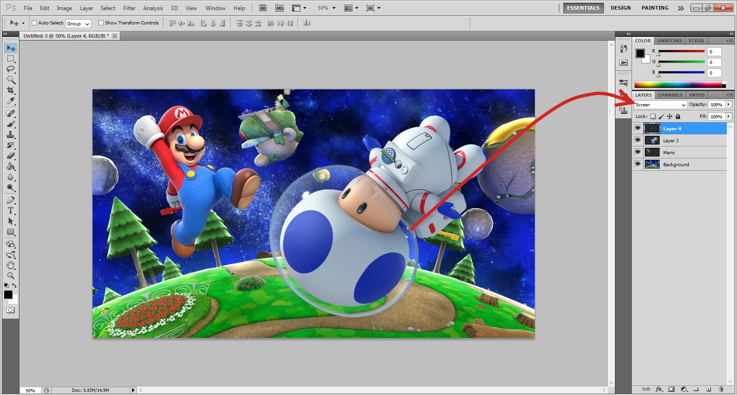737x395 pixels.
Task: Expand the layer Opacity slider arrow
Action: coord(728,105)
